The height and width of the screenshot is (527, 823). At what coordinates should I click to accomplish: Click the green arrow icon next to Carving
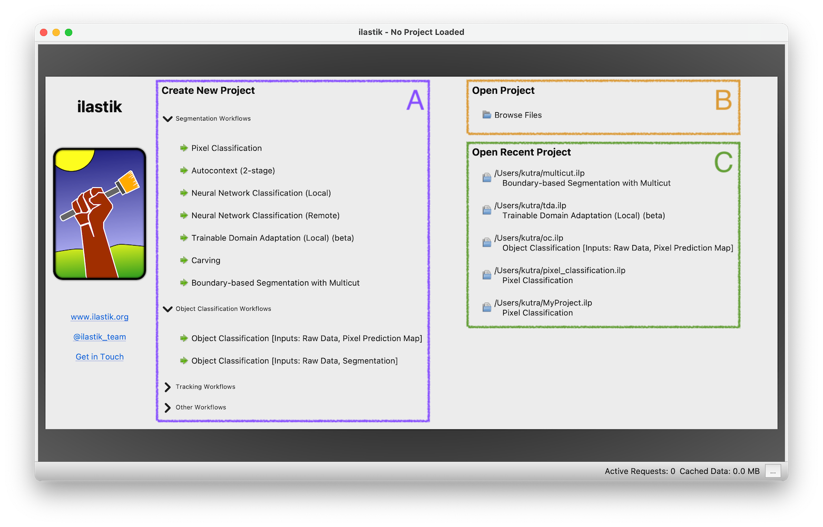point(184,260)
